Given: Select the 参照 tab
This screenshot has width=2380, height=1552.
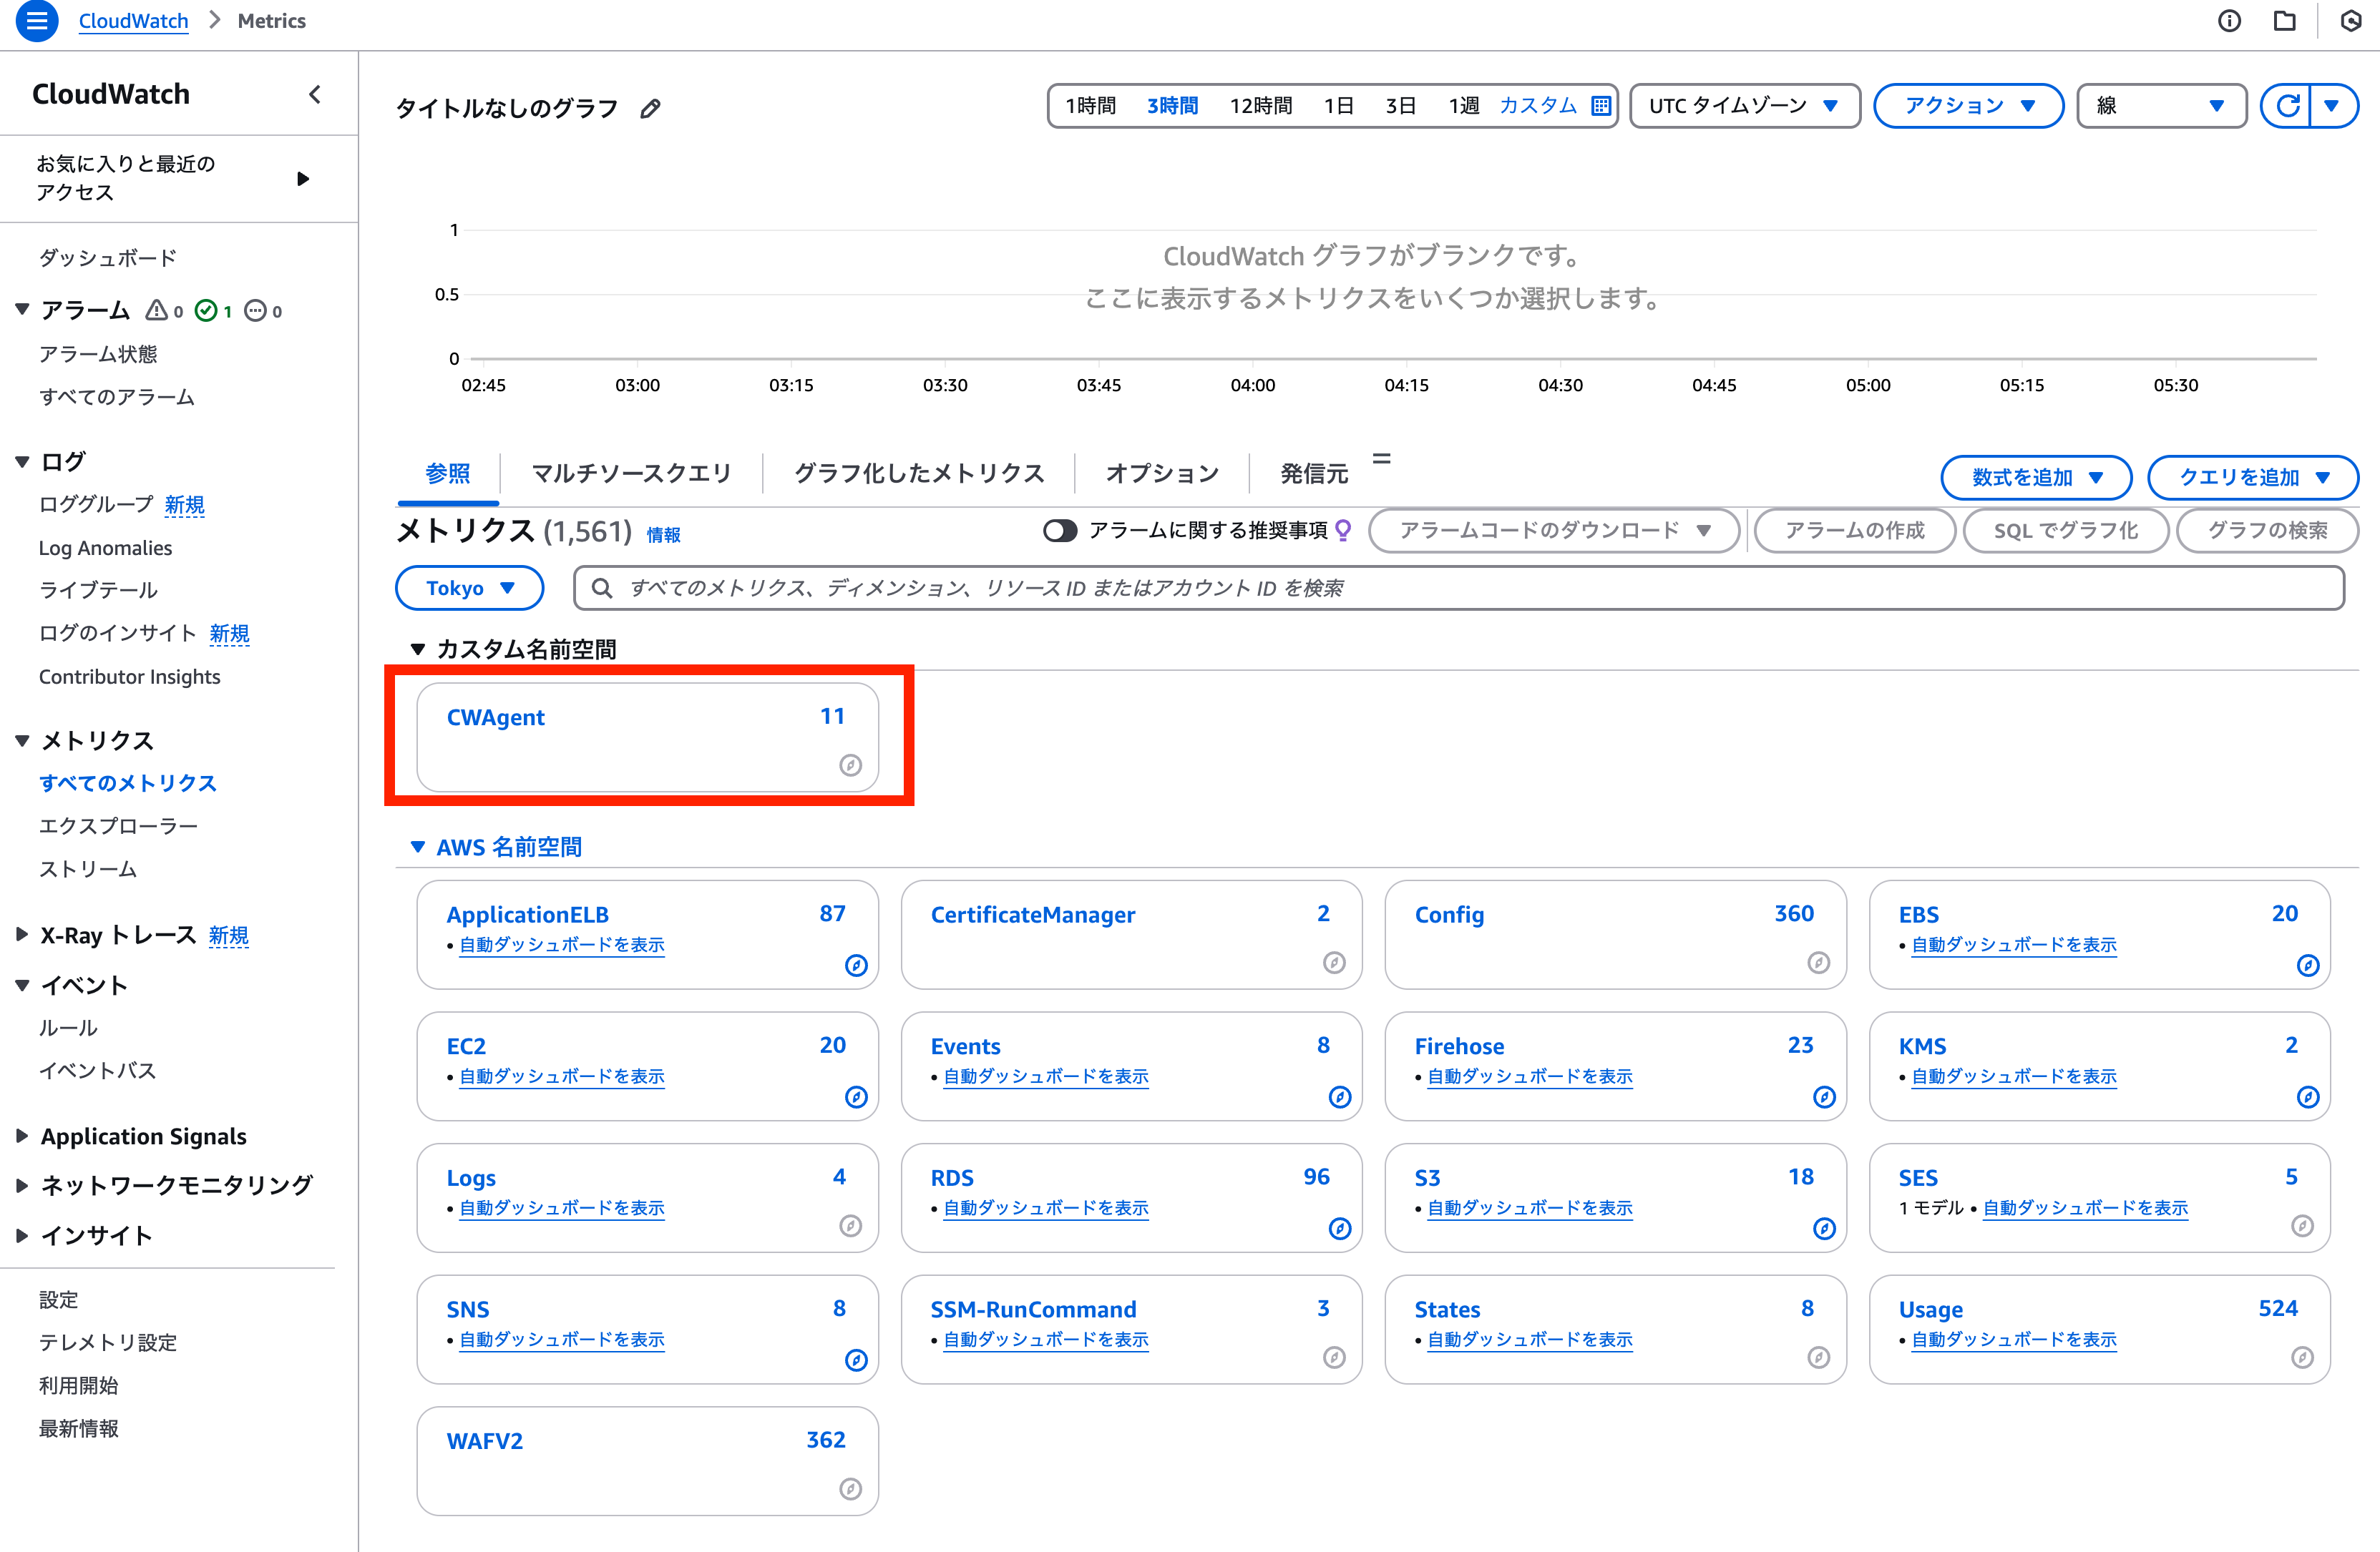Looking at the screenshot, I should pos(448,473).
